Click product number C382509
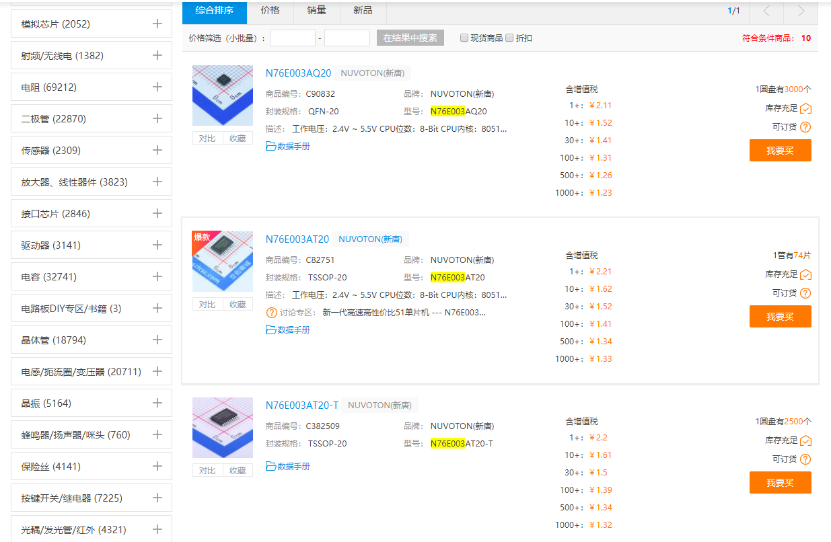Screen dimensions: 831x542 (x=323, y=426)
